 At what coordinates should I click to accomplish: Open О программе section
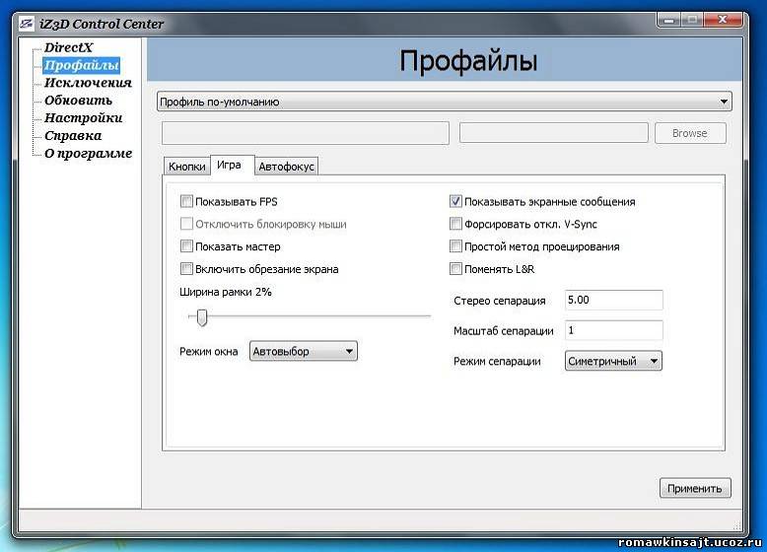88,153
